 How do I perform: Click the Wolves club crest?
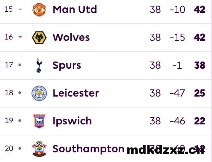coord(39,37)
